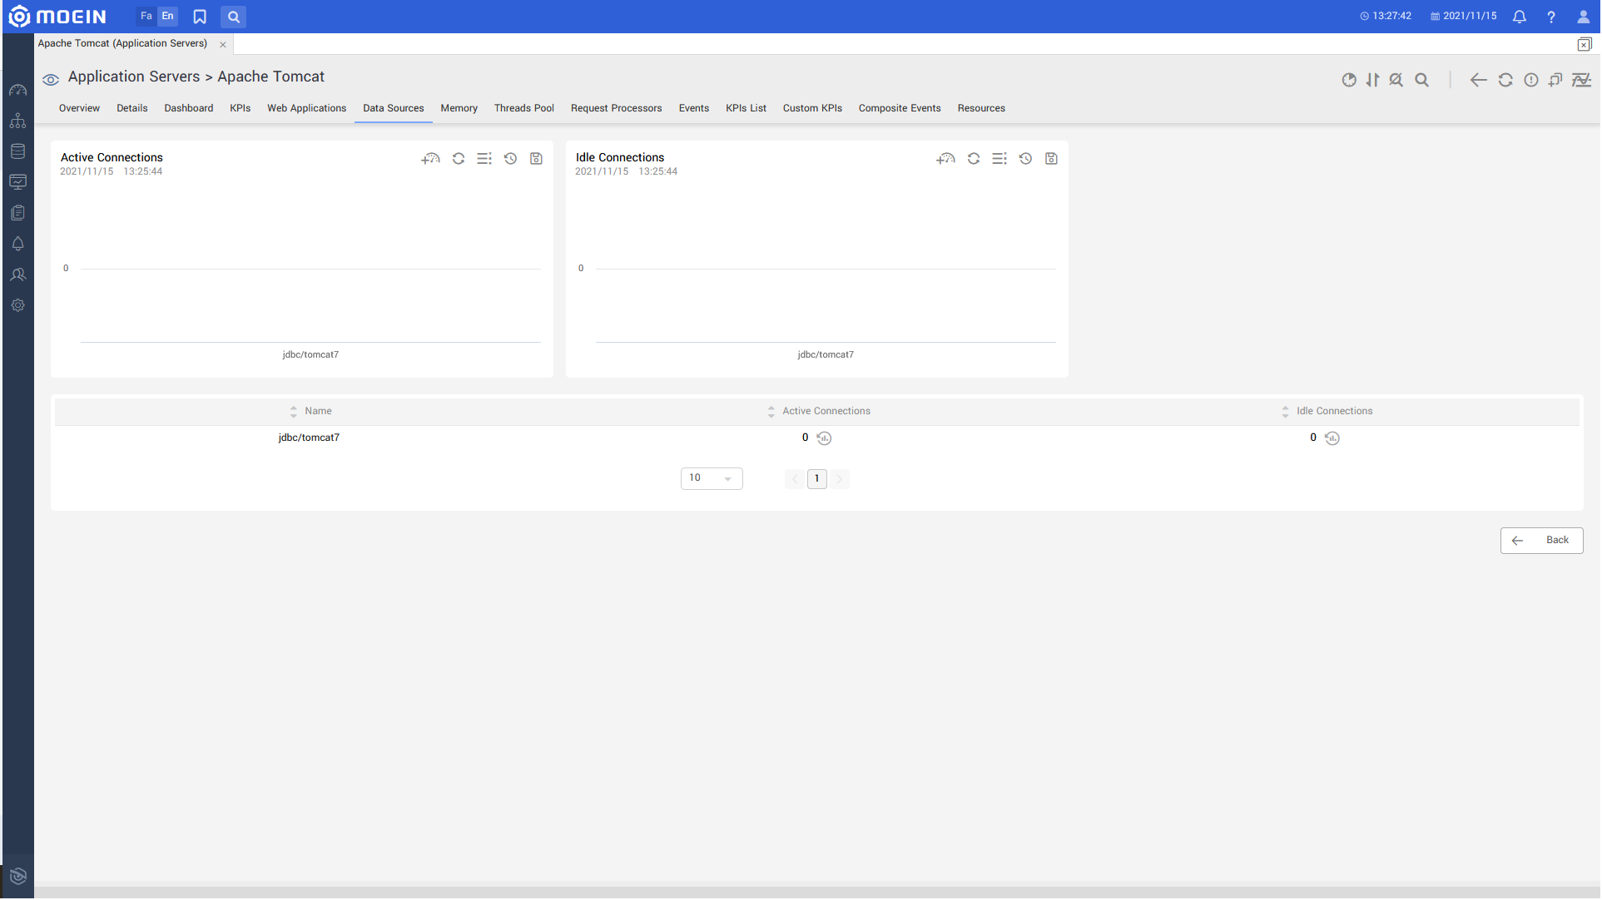The width and height of the screenshot is (1602, 900).
Task: Click the Back button at bottom right
Action: coord(1540,539)
